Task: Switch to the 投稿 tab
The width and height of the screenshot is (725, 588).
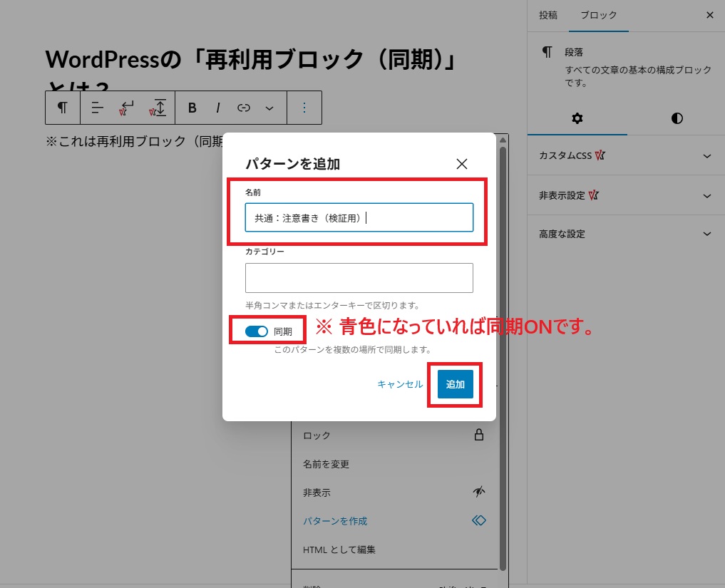Action: [548, 15]
